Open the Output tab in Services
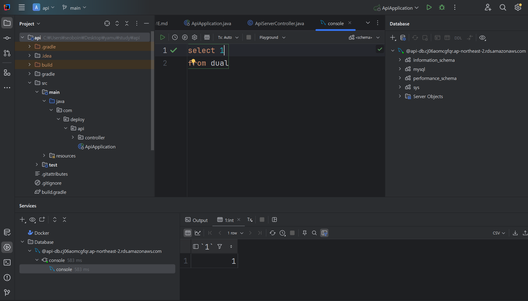 pos(197,220)
